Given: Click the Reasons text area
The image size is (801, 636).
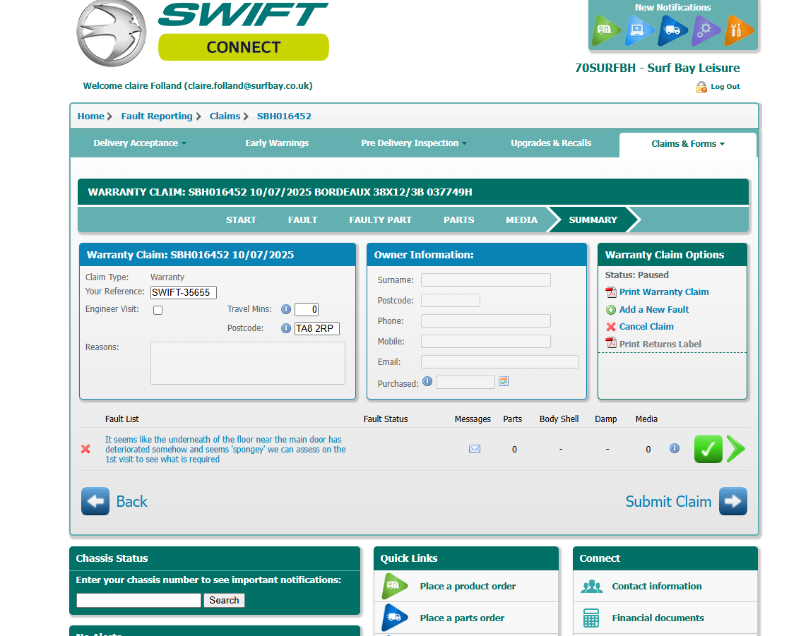Looking at the screenshot, I should (x=248, y=363).
